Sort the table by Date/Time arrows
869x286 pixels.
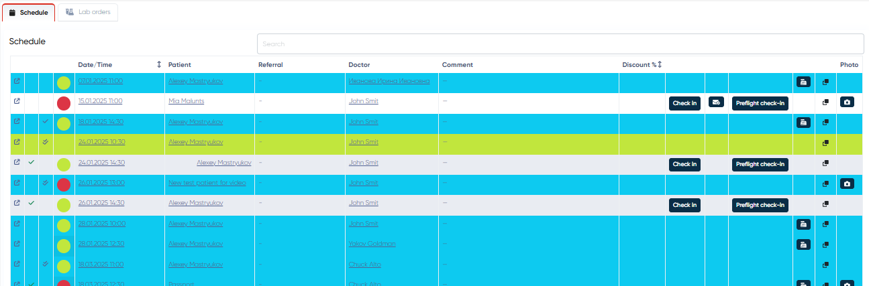(159, 65)
